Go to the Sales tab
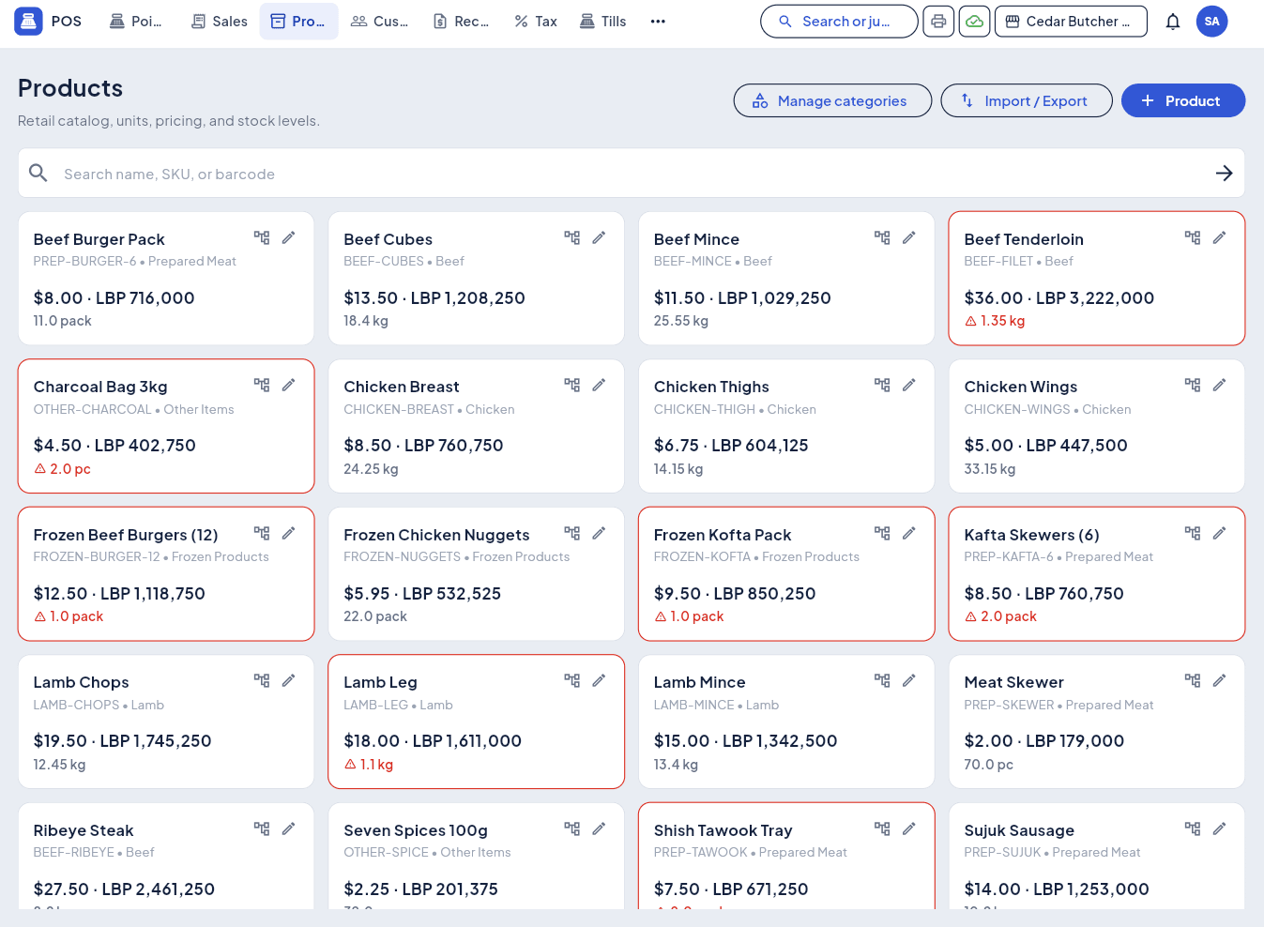Viewport: 1264px width, 927px height. coord(220,21)
